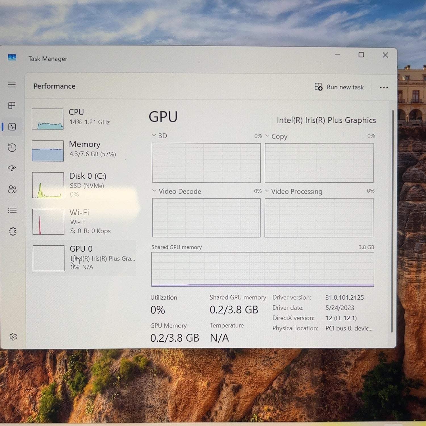426x426 pixels.
Task: Click the GPU Memory 0.2/3.8 GB value
Action: pos(175,338)
